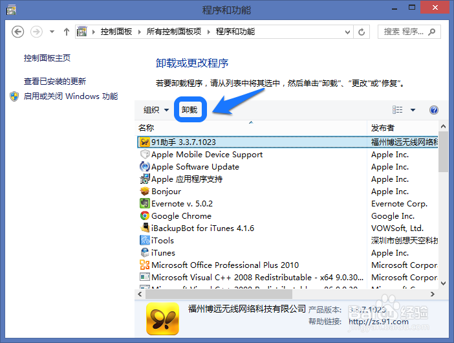454x343 pixels.
Task: Click the horizontal scrollbar right arrow
Action: pyautogui.click(x=433, y=294)
